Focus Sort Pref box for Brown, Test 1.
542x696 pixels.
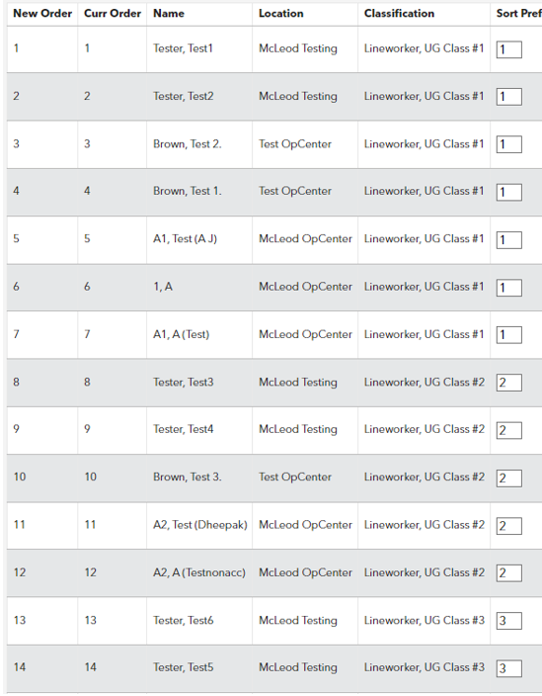pyautogui.click(x=508, y=192)
